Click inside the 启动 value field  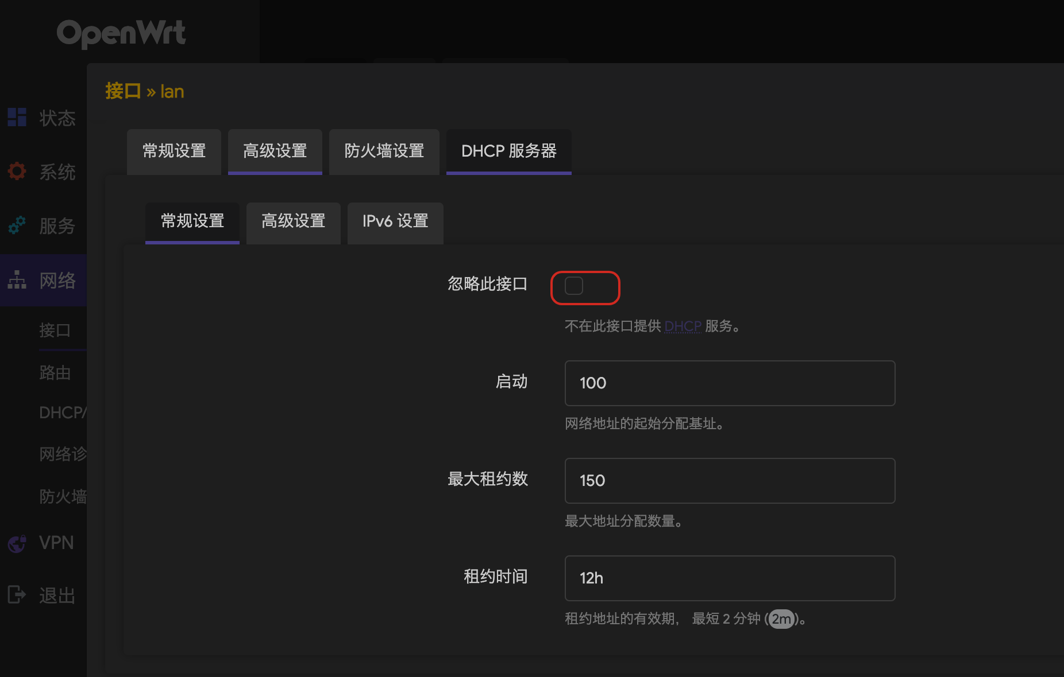(x=729, y=383)
